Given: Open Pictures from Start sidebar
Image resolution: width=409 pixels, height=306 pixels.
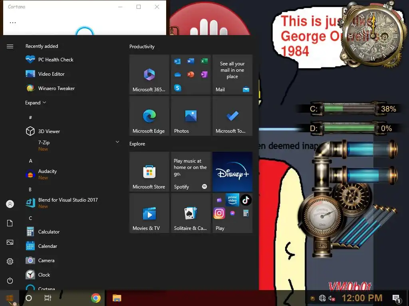Looking at the screenshot, I should (10, 242).
